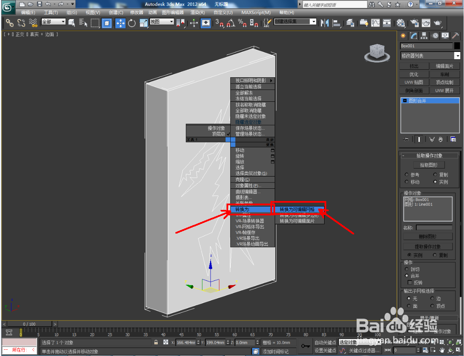The width and height of the screenshot is (464, 356).
Task: Click the Auto Key button (自动关键点)
Action: click(325, 342)
